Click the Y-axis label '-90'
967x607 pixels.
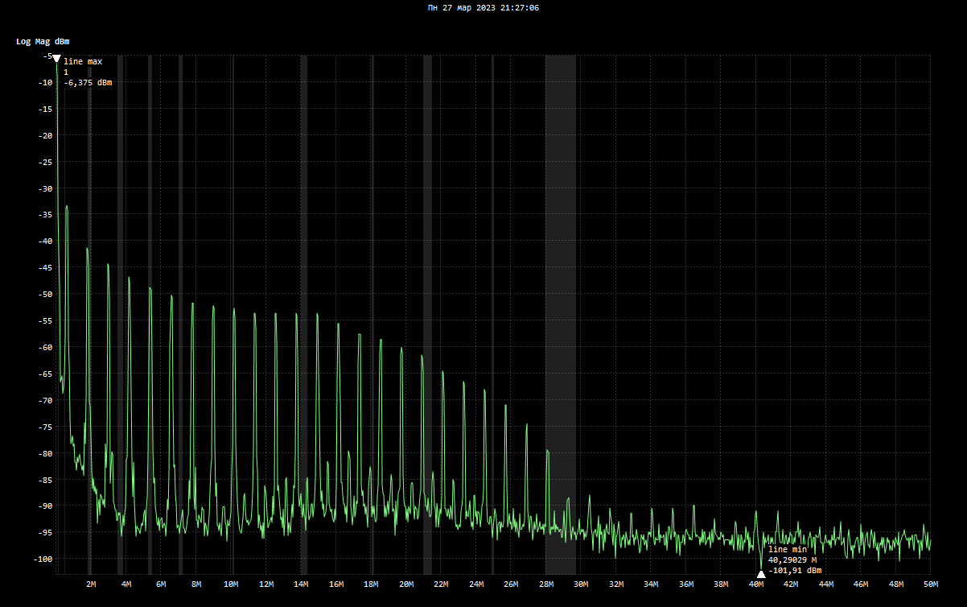pyautogui.click(x=45, y=506)
